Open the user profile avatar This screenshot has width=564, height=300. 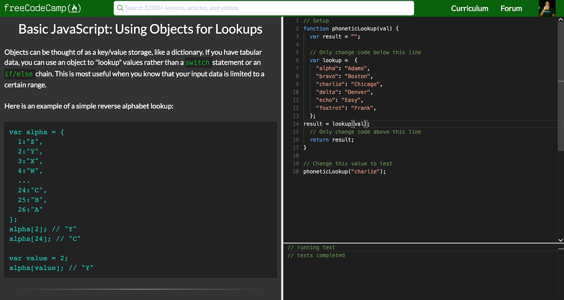[547, 8]
